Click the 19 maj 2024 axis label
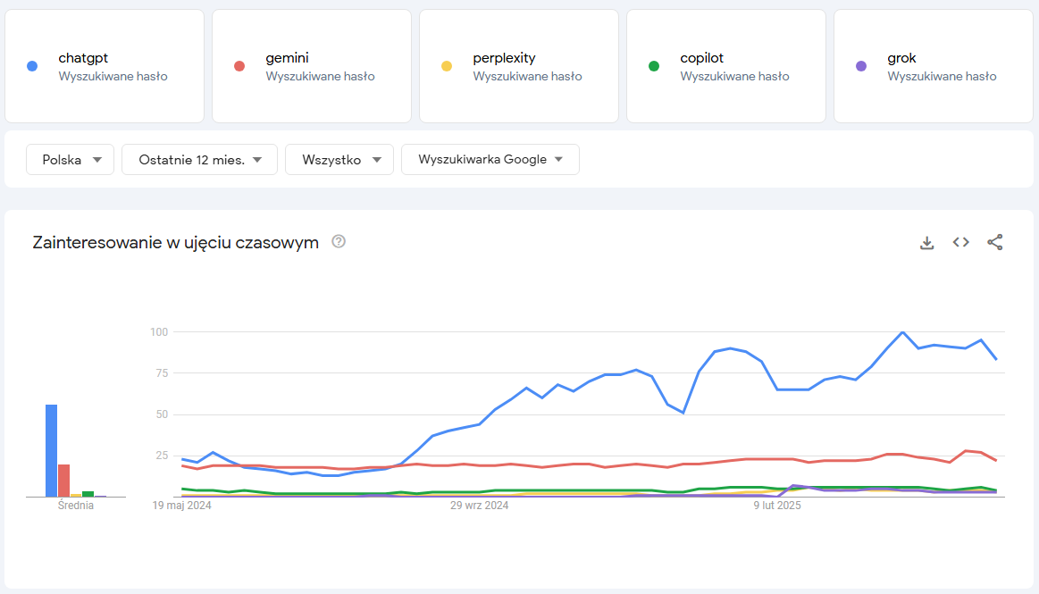 click(x=181, y=506)
